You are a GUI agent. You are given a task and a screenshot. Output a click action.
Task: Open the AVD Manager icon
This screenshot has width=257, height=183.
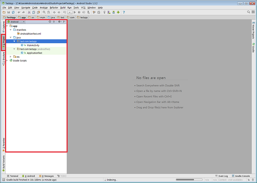pos(109,12)
